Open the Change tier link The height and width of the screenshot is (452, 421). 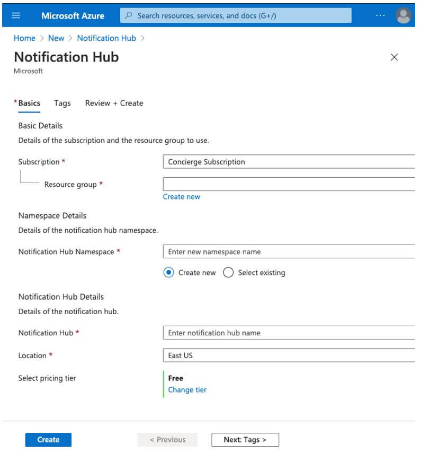point(187,390)
